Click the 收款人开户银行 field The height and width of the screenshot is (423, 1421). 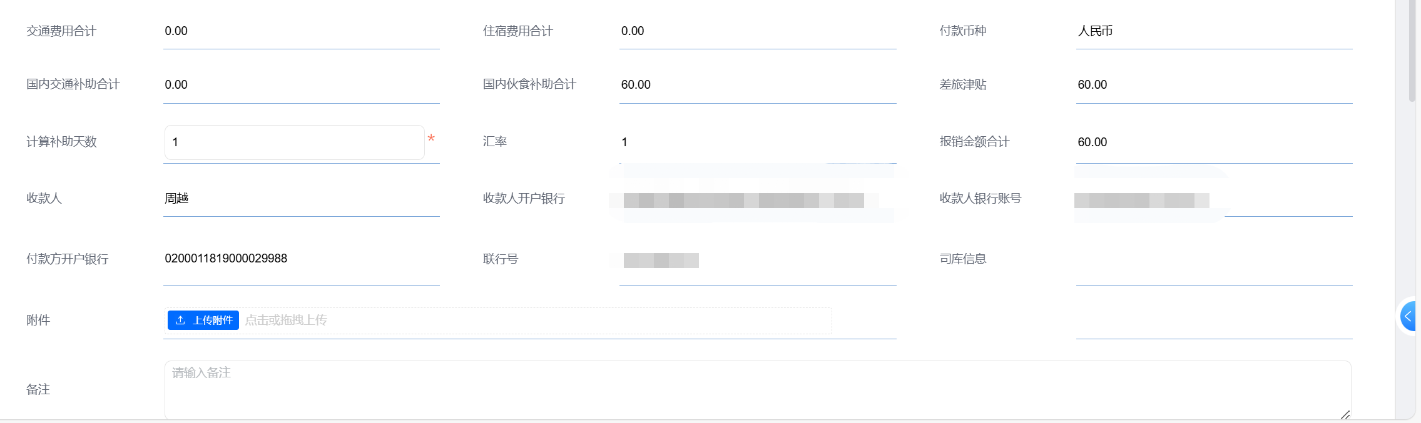[x=758, y=199]
